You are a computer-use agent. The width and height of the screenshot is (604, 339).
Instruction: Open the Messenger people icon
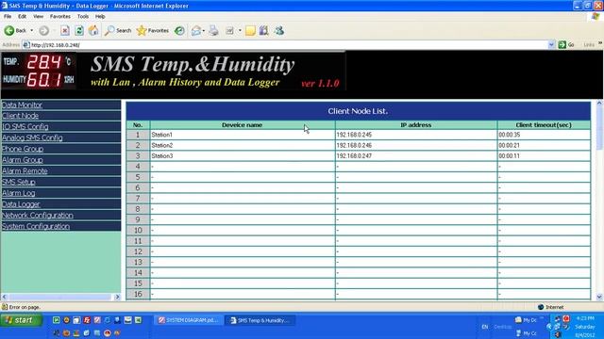tap(279, 31)
